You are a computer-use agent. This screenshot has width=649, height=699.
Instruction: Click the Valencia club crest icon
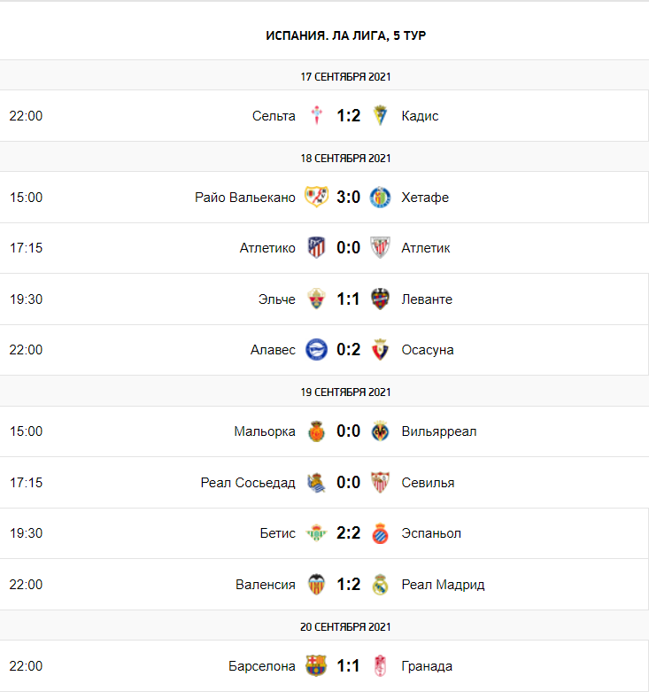pyautogui.click(x=316, y=585)
